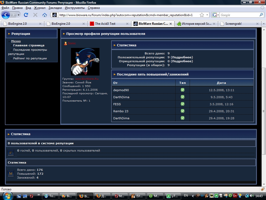The height and width of the screenshot is (200, 266).
Task: Click the Firebug icon in the status bar
Action: pos(262,189)
